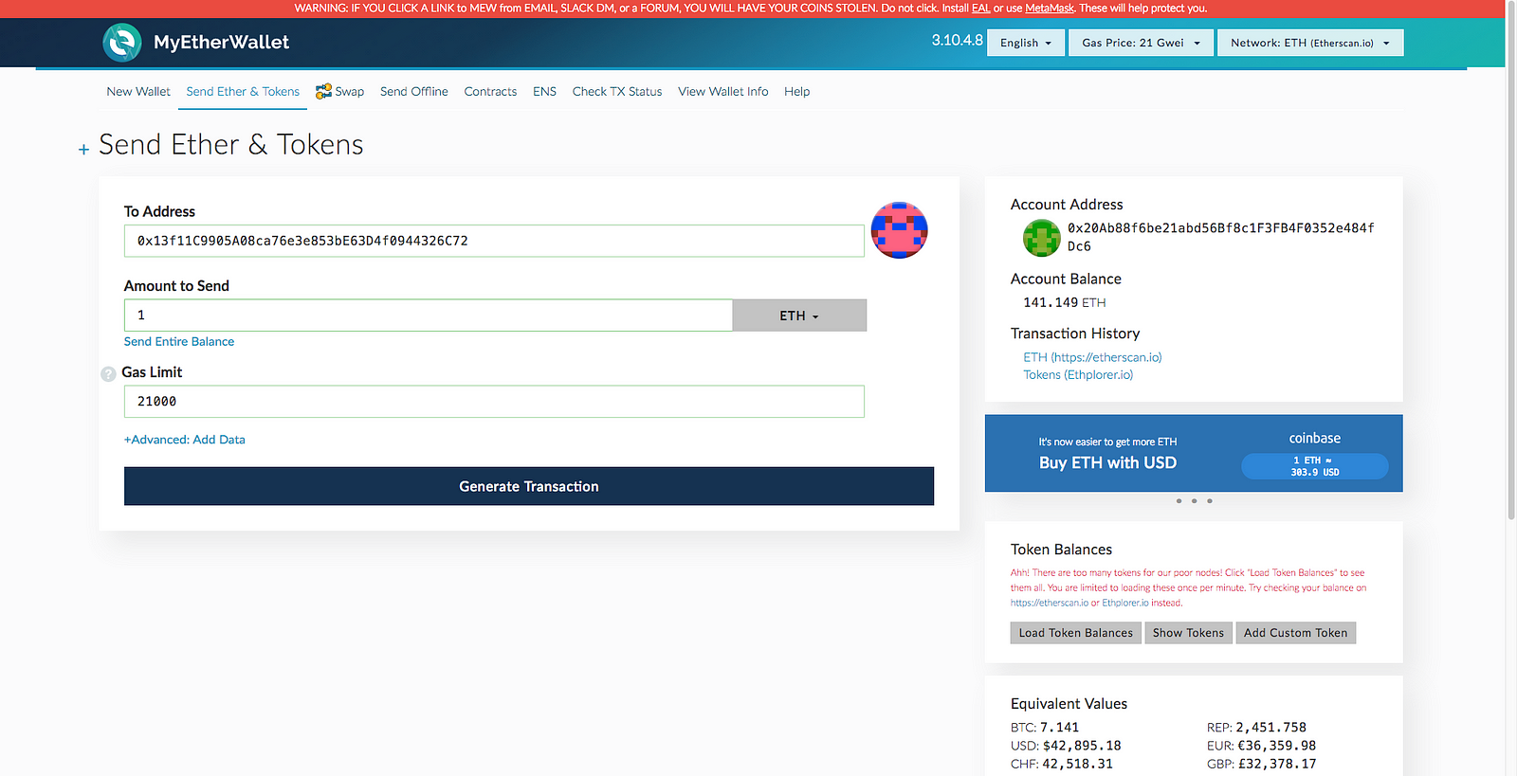
Task: Click the https://etherscan.io link in token warning
Action: pos(1050,604)
